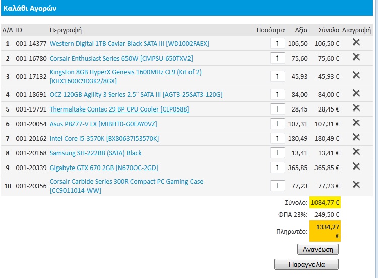This screenshot has width=378, height=278.
Task: Select row total 180,49 € for Intel
Action: click(x=327, y=139)
